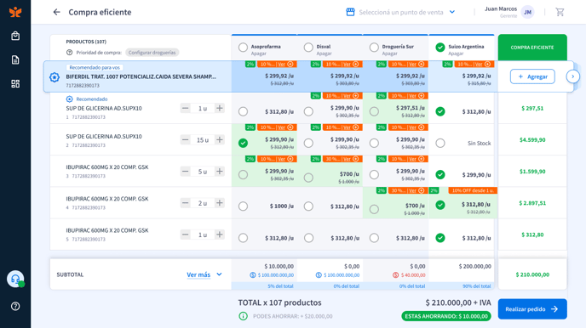Select the Asoprofarma column radio button
The image size is (586, 328).
(243, 48)
